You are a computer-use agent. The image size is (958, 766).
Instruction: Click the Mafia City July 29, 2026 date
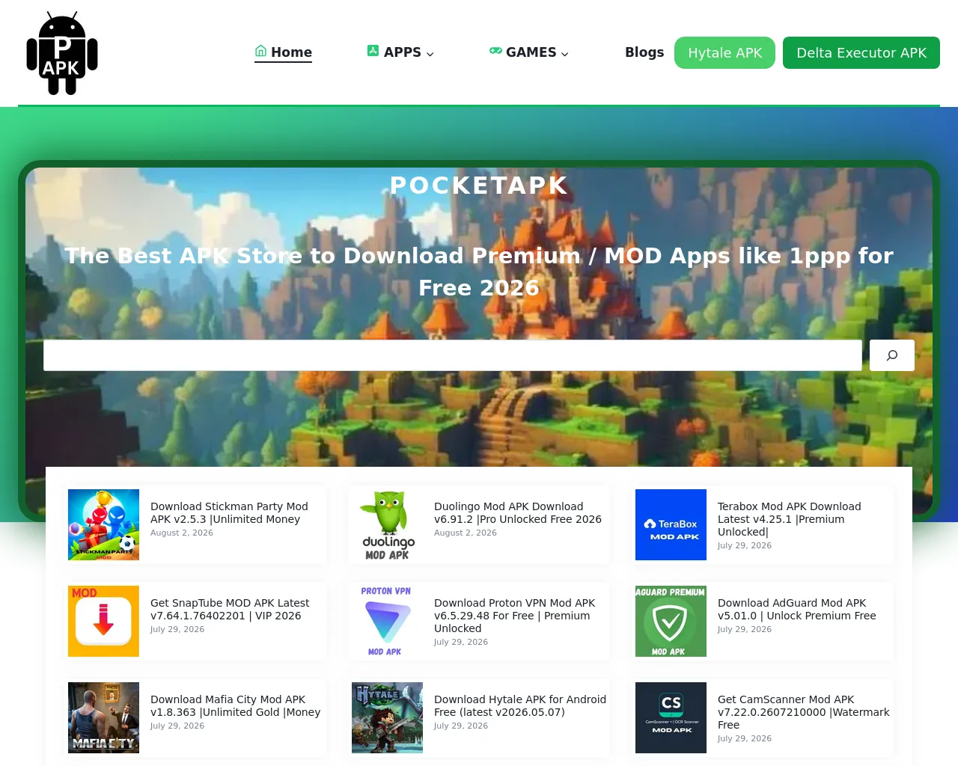point(177,726)
